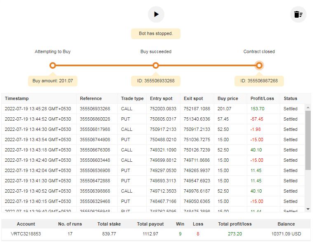Click the 40.10 profit in row 355506676308
Screen dimensions: 314x242
[x=257, y=150]
